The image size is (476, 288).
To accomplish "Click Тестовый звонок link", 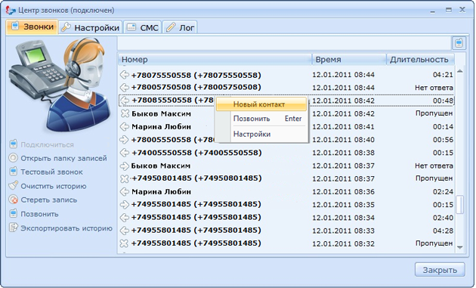I will tap(51, 172).
